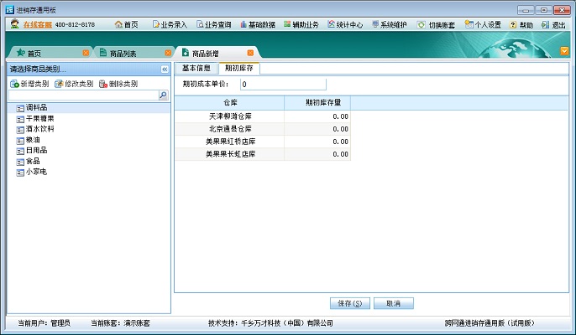Click the search magnifier in category panel
Screen dimensions: 576x335
coord(163,95)
